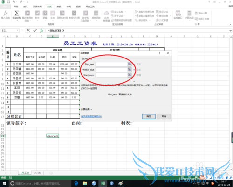Click the Save icon in quick access toolbar

point(8,2)
